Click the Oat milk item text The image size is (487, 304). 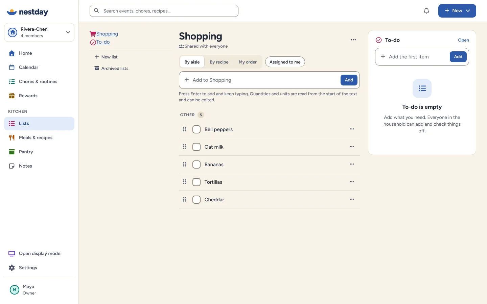214,147
